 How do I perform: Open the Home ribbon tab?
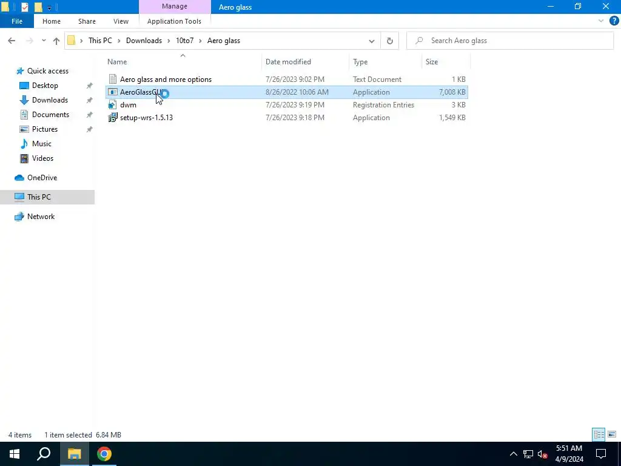(x=52, y=21)
